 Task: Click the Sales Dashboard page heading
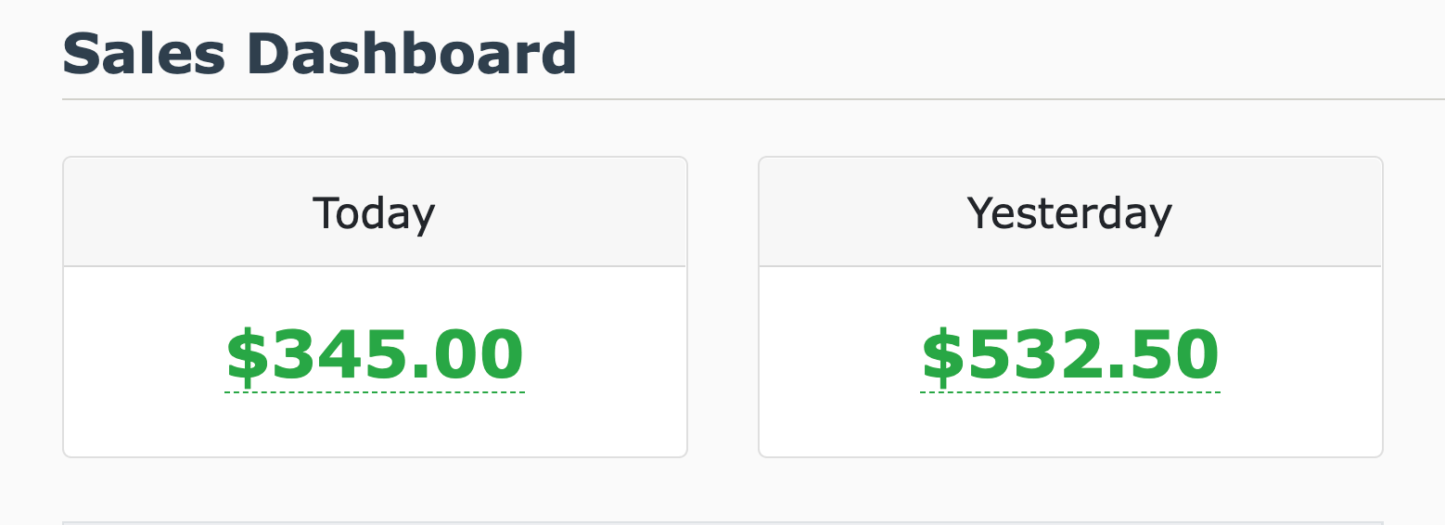319,54
